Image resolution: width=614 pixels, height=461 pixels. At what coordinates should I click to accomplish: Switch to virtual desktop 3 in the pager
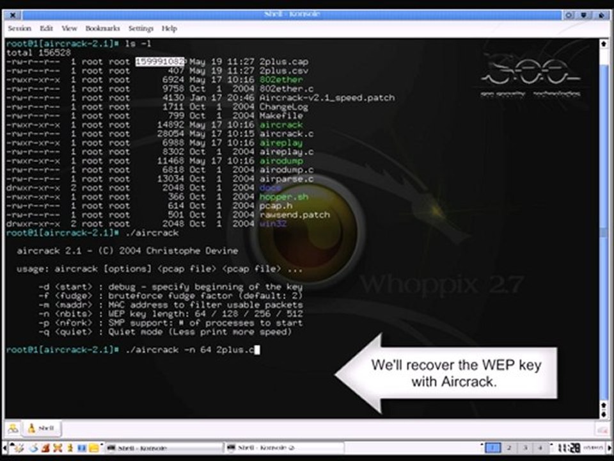click(x=525, y=448)
